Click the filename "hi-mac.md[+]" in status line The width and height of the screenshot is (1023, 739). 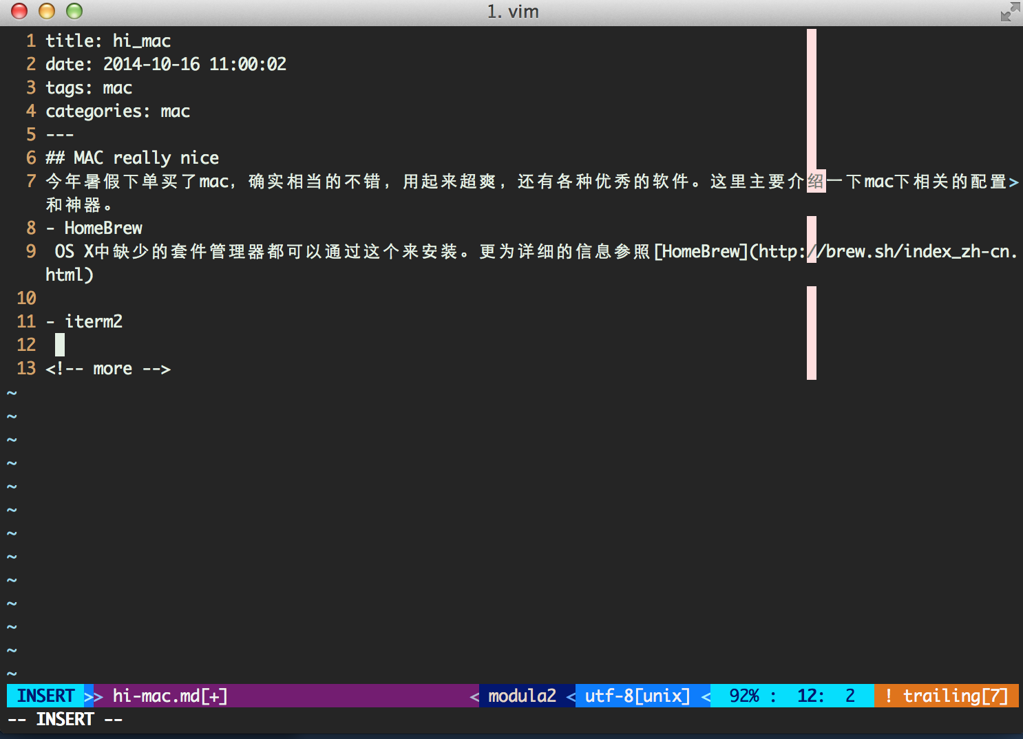point(170,696)
